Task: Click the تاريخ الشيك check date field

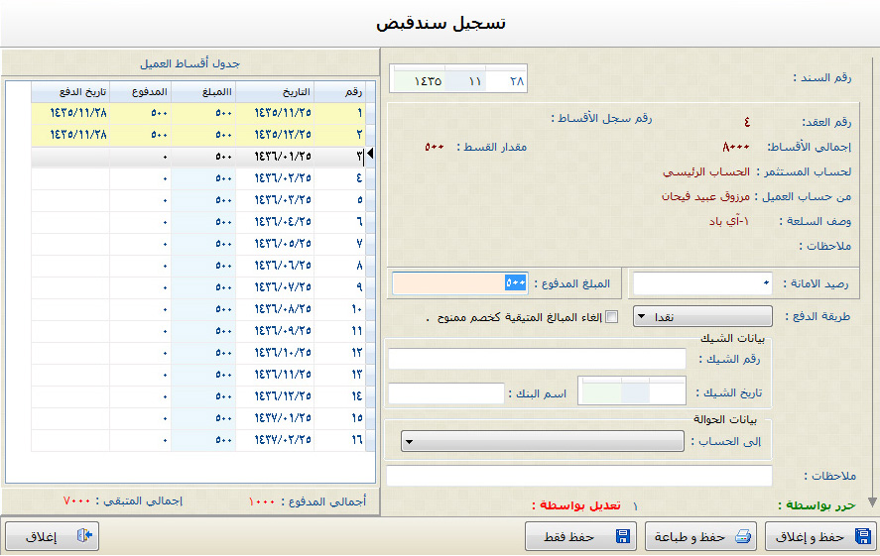Action: tap(631, 391)
